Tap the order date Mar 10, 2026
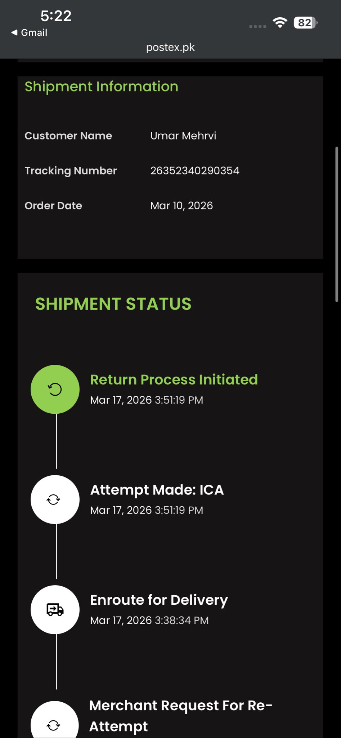The height and width of the screenshot is (738, 341). (181, 206)
